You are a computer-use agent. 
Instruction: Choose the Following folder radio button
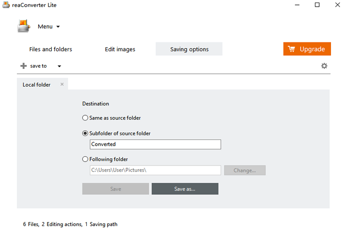tap(85, 159)
